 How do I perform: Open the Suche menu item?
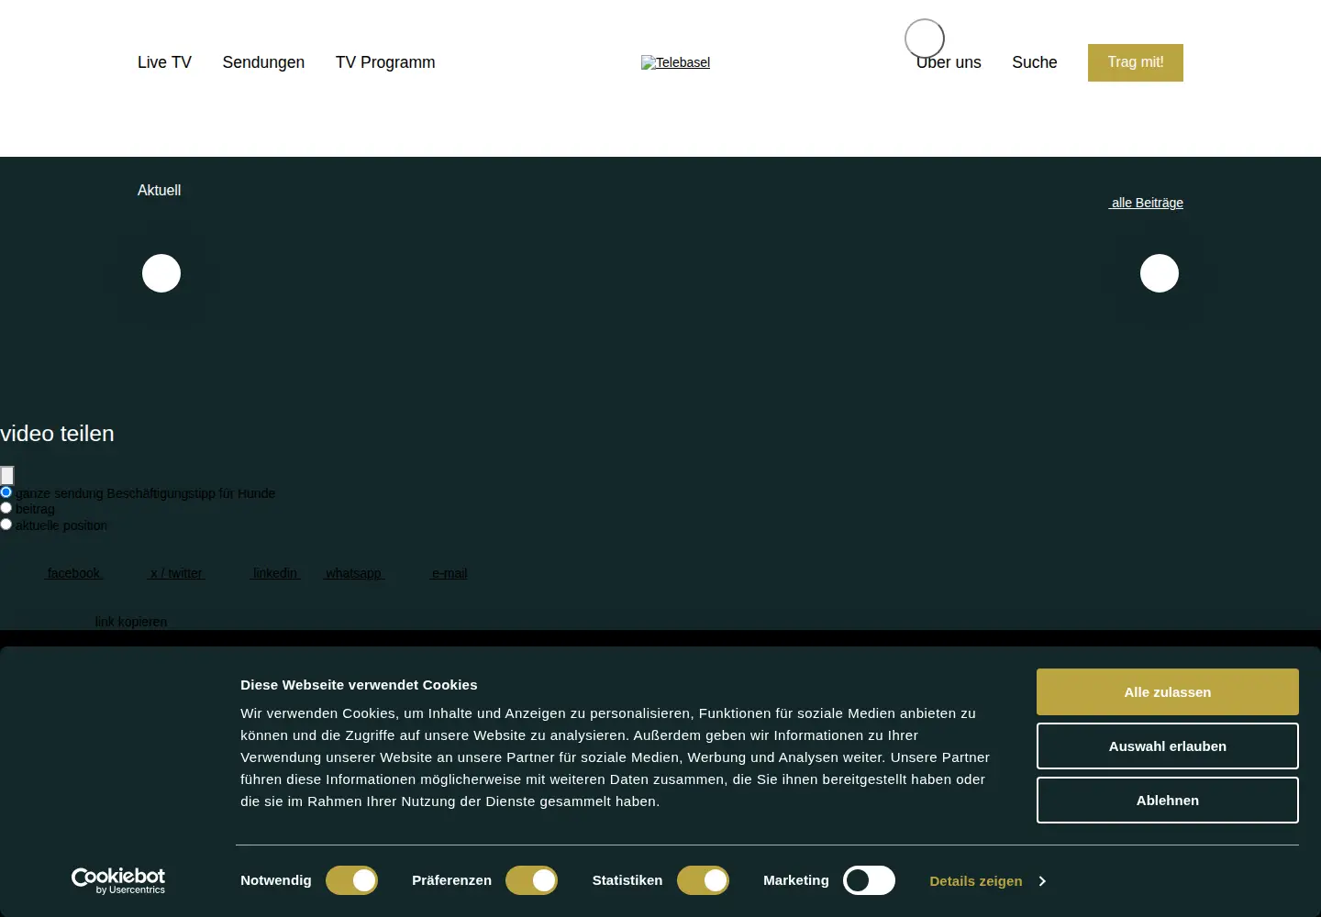(1035, 62)
